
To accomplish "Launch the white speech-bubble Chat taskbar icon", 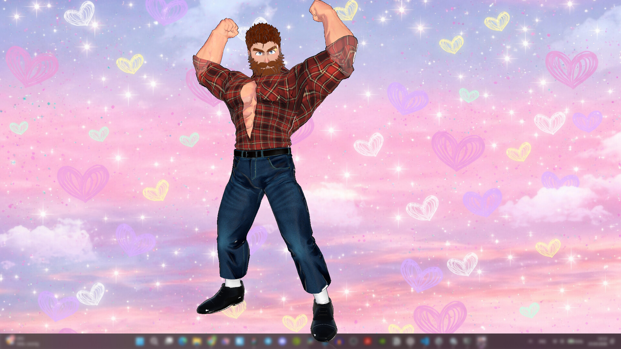I will [x=169, y=341].
